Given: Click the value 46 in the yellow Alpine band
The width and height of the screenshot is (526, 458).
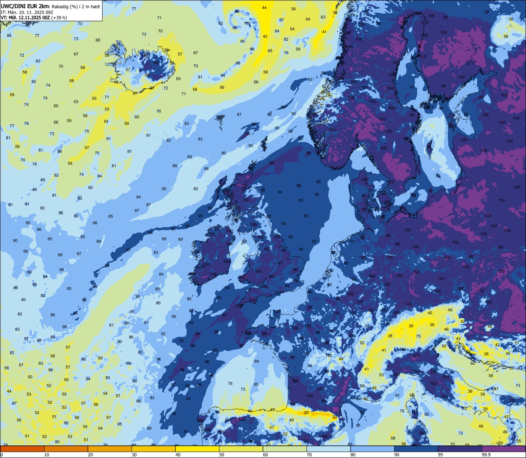Looking at the screenshot, I should coord(446,329).
